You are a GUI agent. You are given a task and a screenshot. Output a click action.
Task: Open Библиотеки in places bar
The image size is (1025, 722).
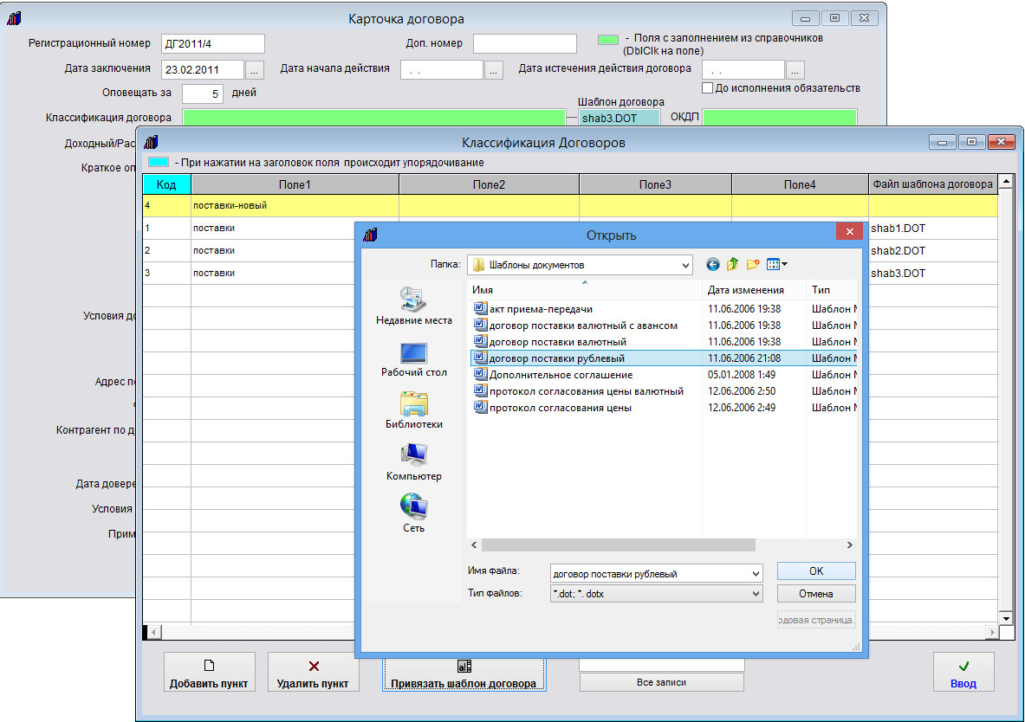[x=414, y=410]
